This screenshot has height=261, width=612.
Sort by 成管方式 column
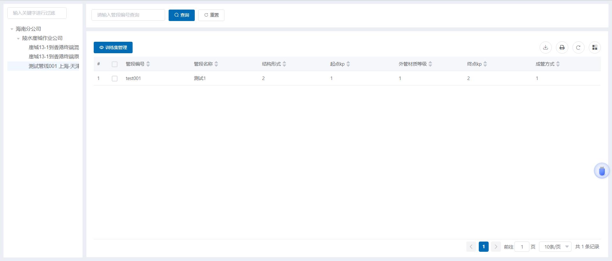(x=558, y=64)
